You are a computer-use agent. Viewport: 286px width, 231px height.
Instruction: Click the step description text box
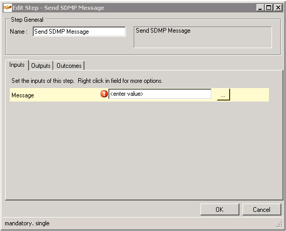[203, 37]
